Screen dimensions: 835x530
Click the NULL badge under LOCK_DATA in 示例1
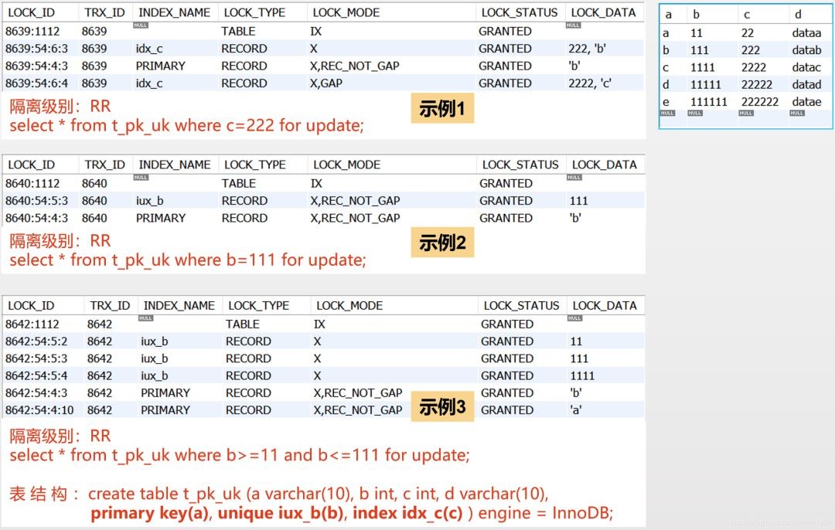(x=574, y=23)
